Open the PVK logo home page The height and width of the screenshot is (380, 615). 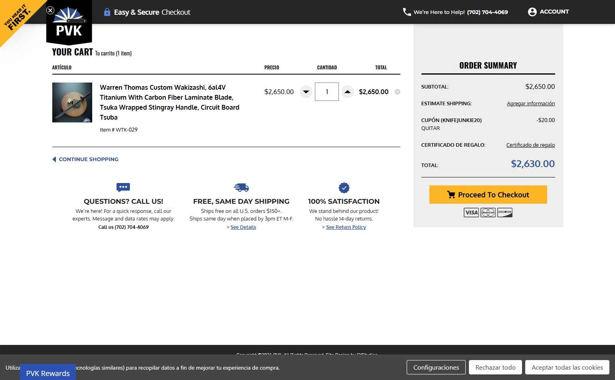click(x=69, y=23)
